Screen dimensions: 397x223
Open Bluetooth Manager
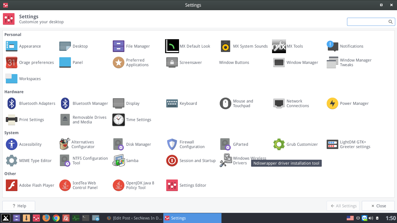(65, 103)
